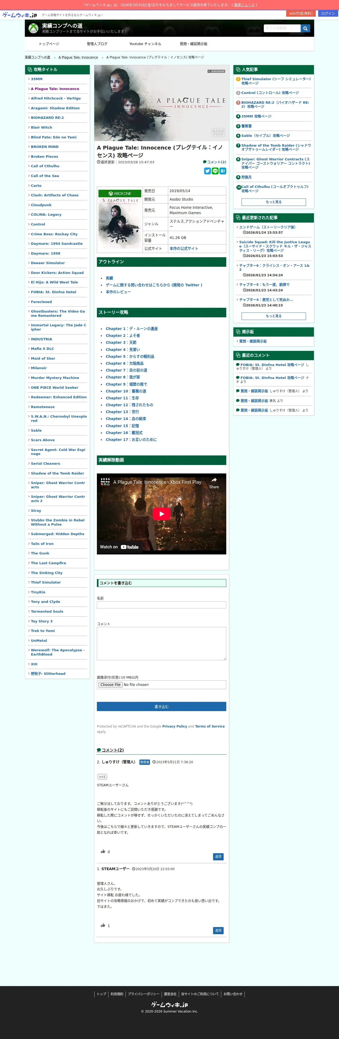339x1039 pixels.
Task: Click 返信 button on STEAMユーザー comment
Action: tap(218, 930)
